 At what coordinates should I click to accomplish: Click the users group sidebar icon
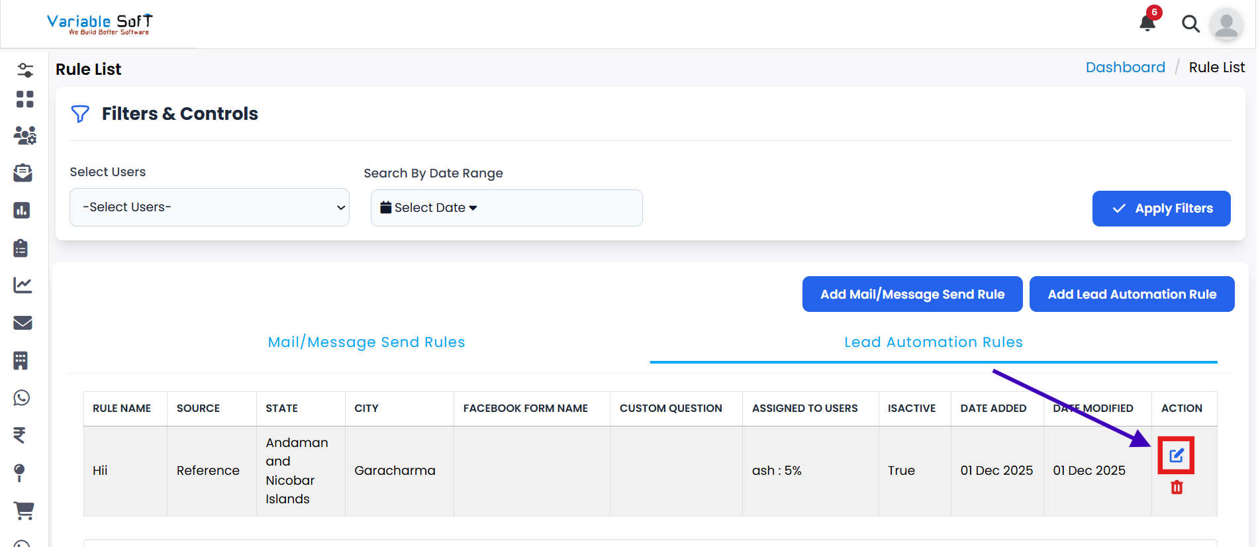coord(24,136)
